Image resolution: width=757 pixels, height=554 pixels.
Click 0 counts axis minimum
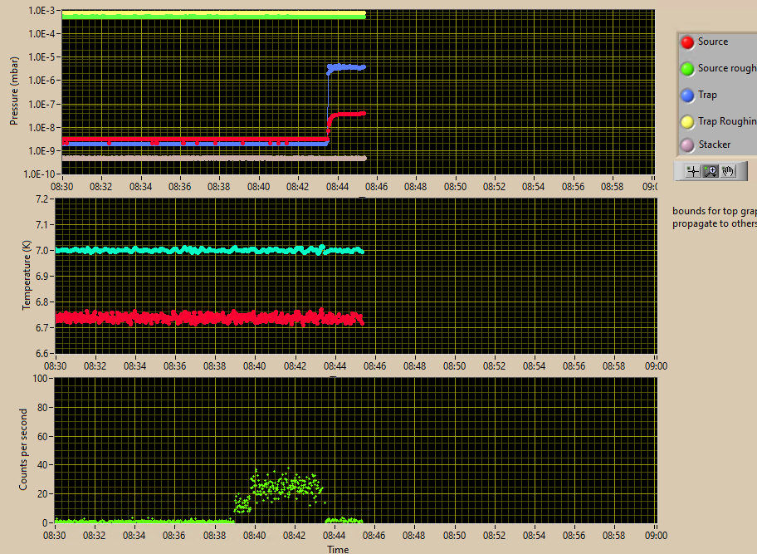click(45, 522)
